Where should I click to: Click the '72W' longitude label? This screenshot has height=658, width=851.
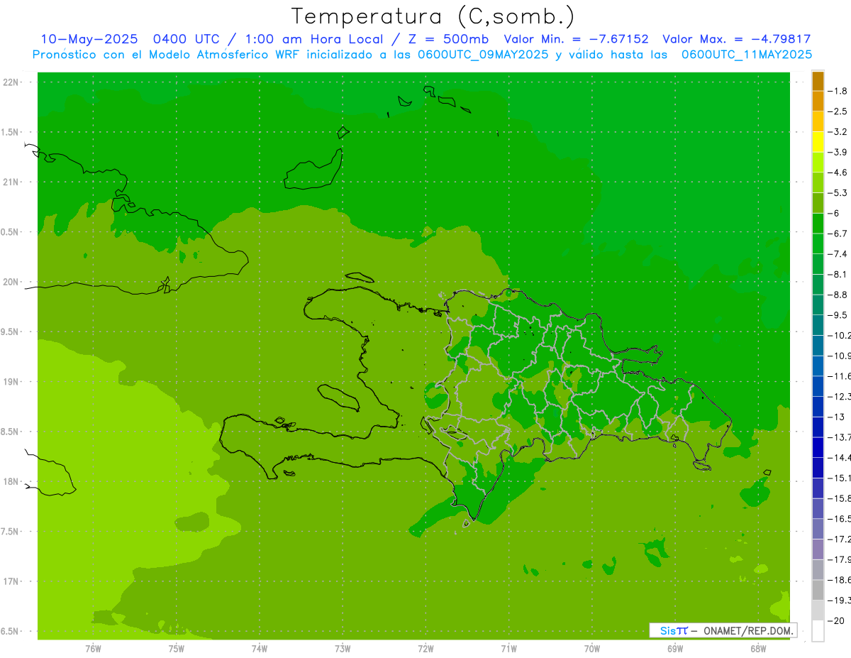425,649
